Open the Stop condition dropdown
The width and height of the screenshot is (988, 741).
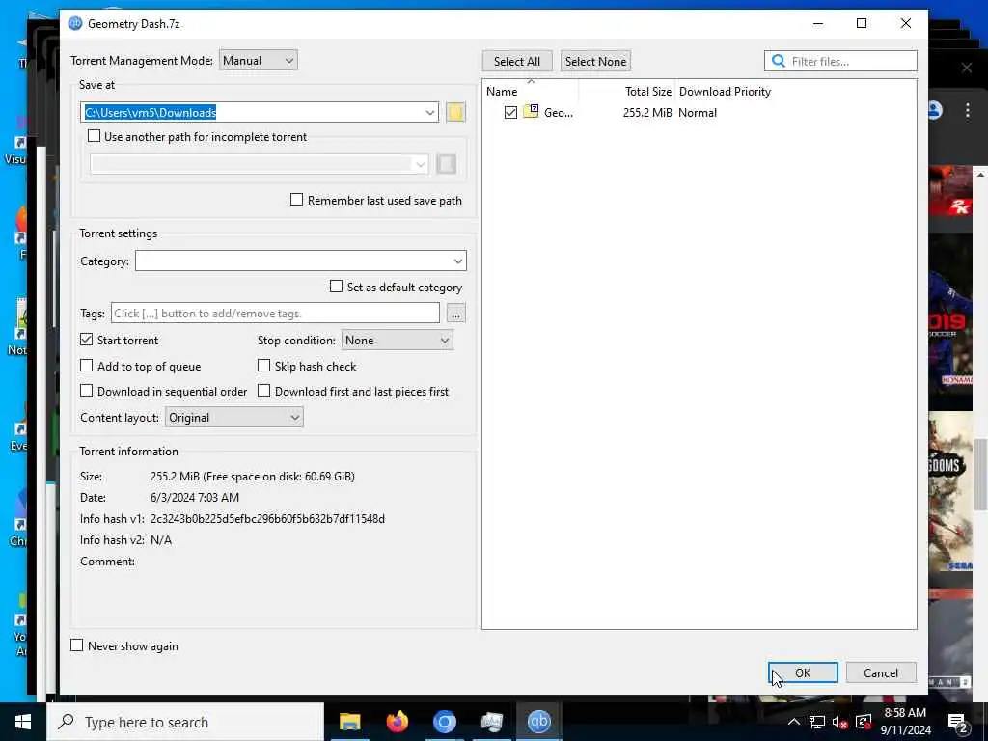coord(397,341)
